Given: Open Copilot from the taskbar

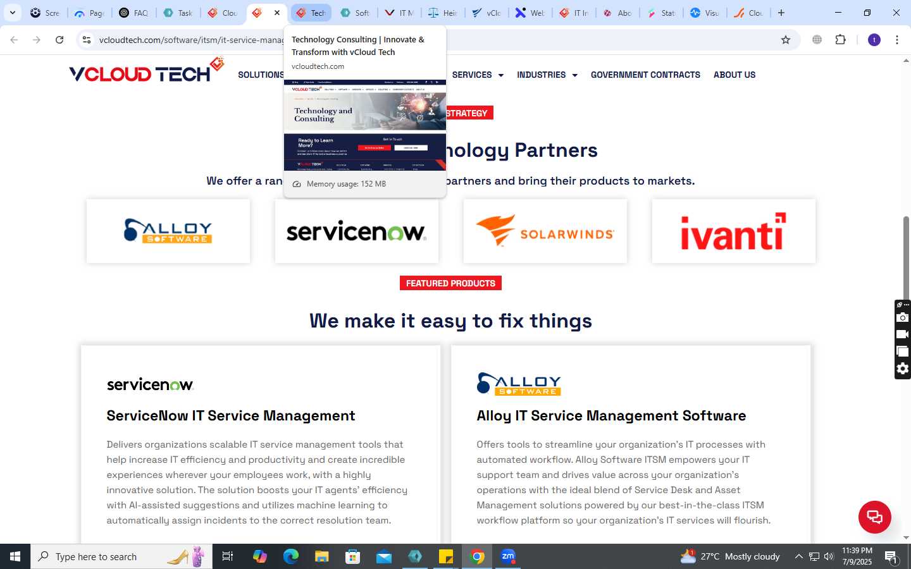Looking at the screenshot, I should (x=260, y=556).
